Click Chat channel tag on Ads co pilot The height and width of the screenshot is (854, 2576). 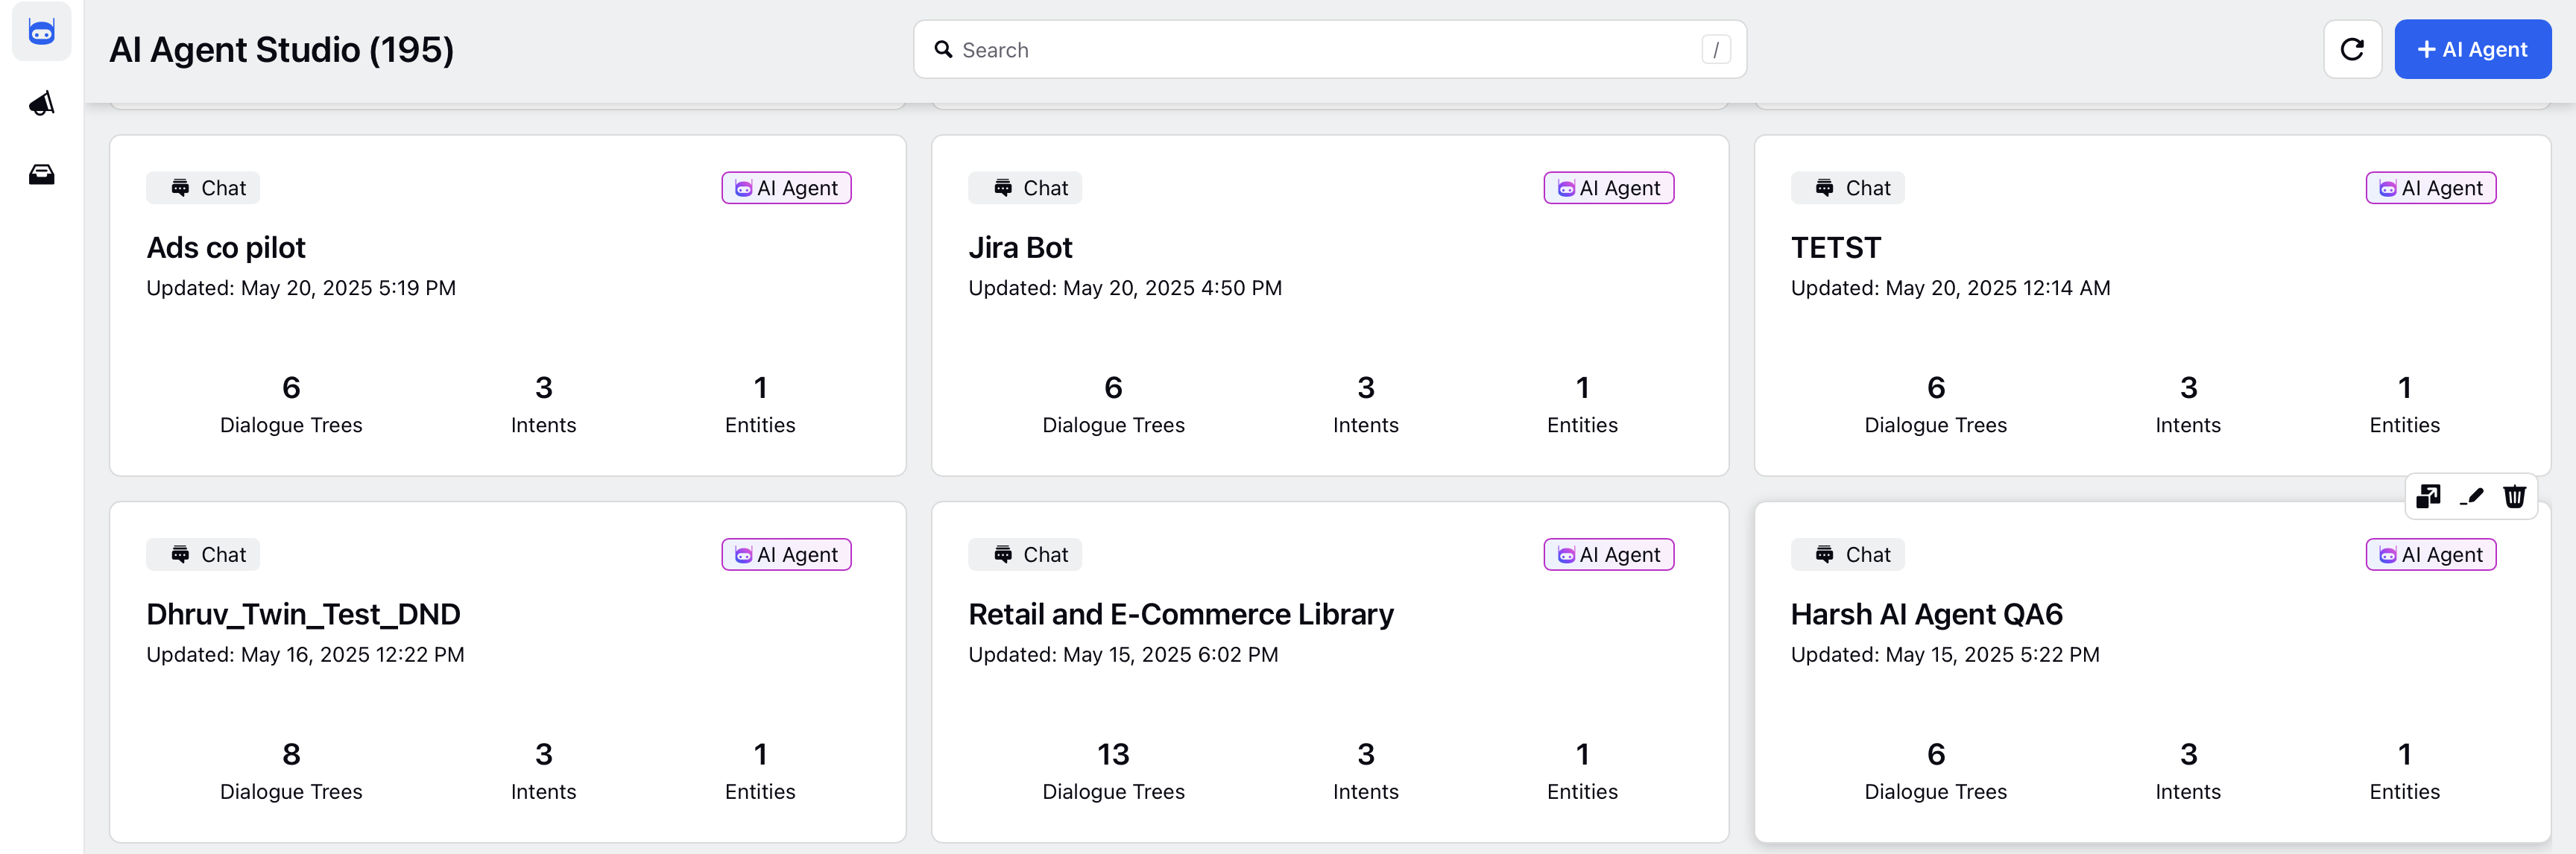click(203, 188)
